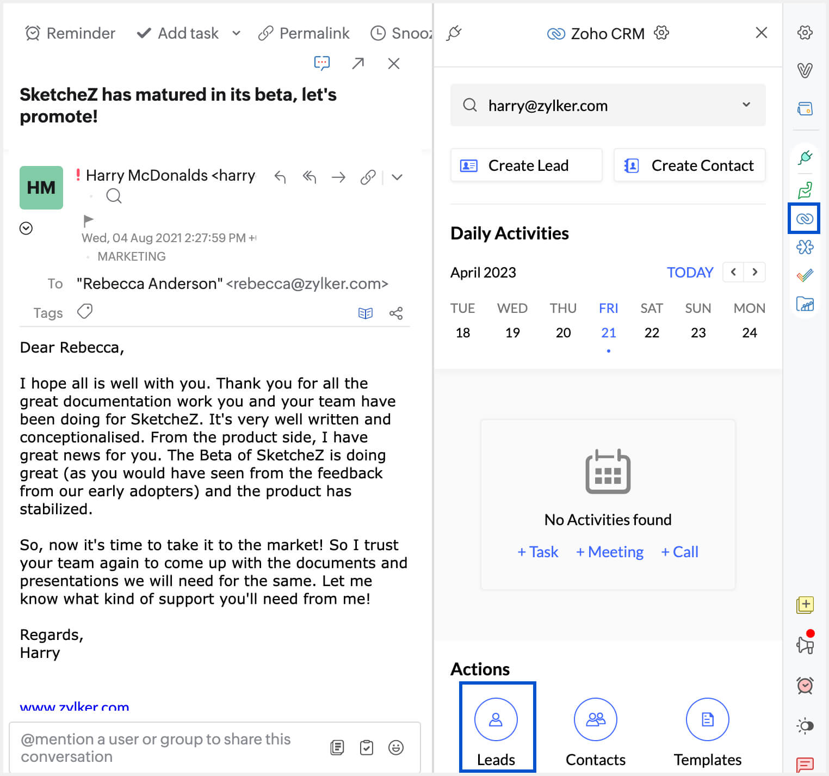Open green sketch pad icon in sidebar
The image size is (829, 776).
[x=805, y=189]
